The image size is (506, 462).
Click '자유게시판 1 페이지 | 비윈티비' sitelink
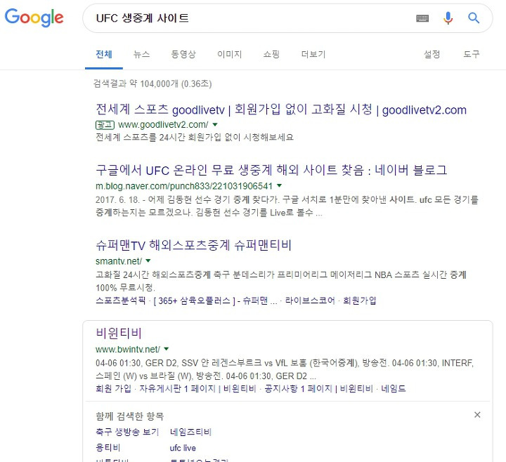(x=197, y=388)
